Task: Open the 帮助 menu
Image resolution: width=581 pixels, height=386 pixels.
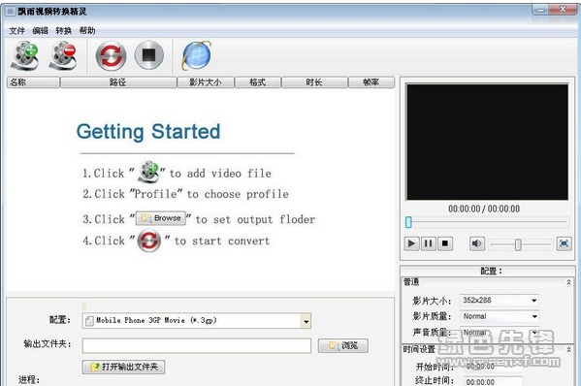Action: 87,31
